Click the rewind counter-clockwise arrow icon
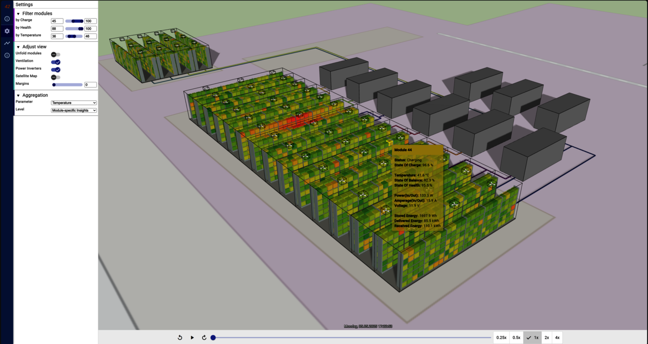648x344 pixels. click(180, 338)
